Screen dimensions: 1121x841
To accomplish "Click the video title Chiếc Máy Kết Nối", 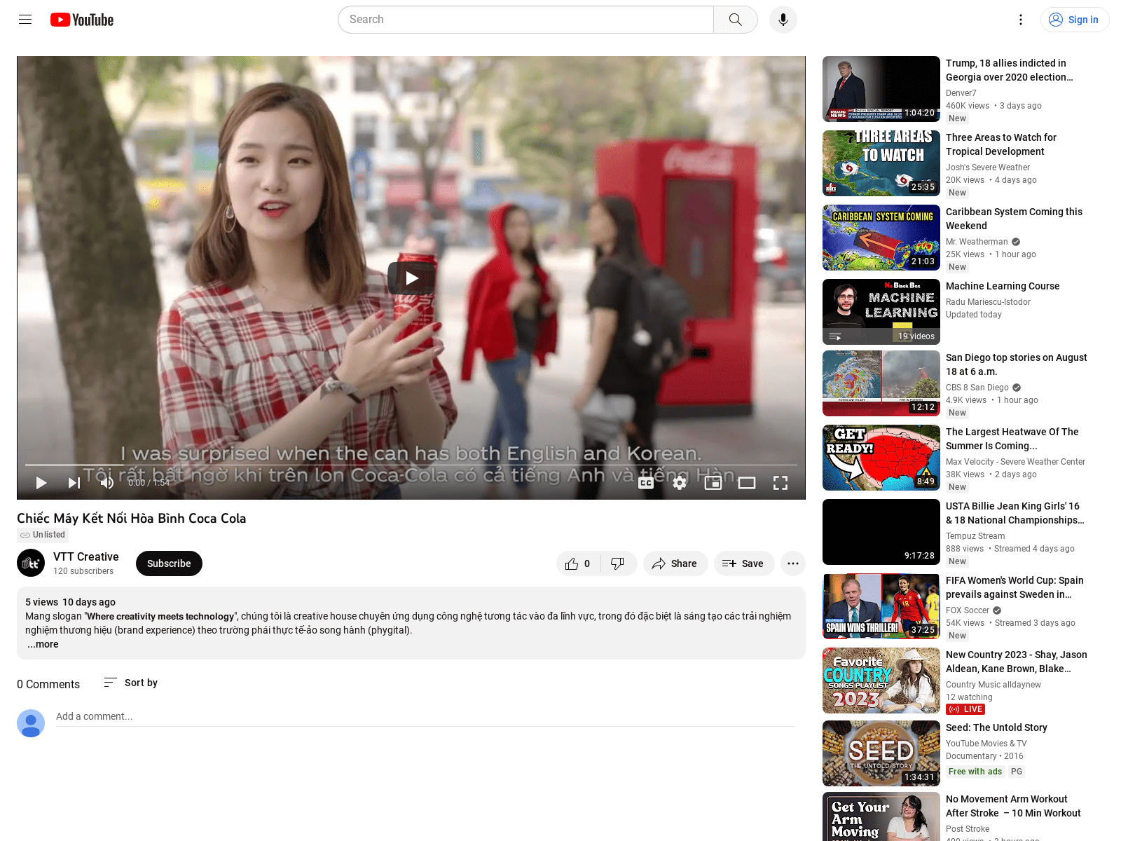I will point(132,519).
